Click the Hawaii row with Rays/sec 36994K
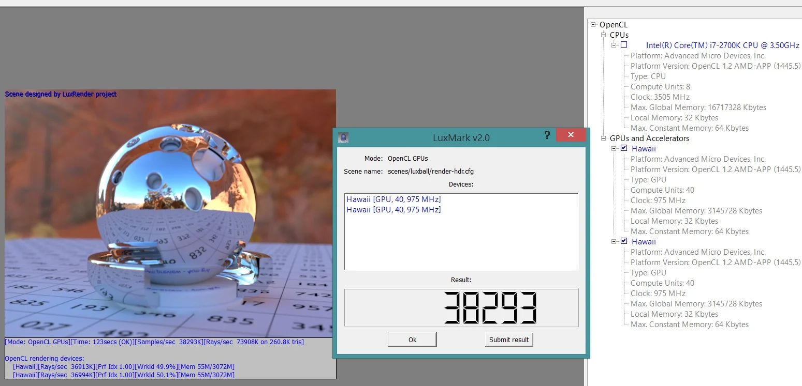The width and height of the screenshot is (802, 386). [124, 375]
